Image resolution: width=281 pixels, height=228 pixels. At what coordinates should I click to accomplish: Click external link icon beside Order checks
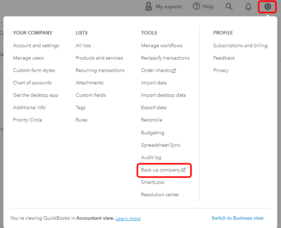pos(174,71)
